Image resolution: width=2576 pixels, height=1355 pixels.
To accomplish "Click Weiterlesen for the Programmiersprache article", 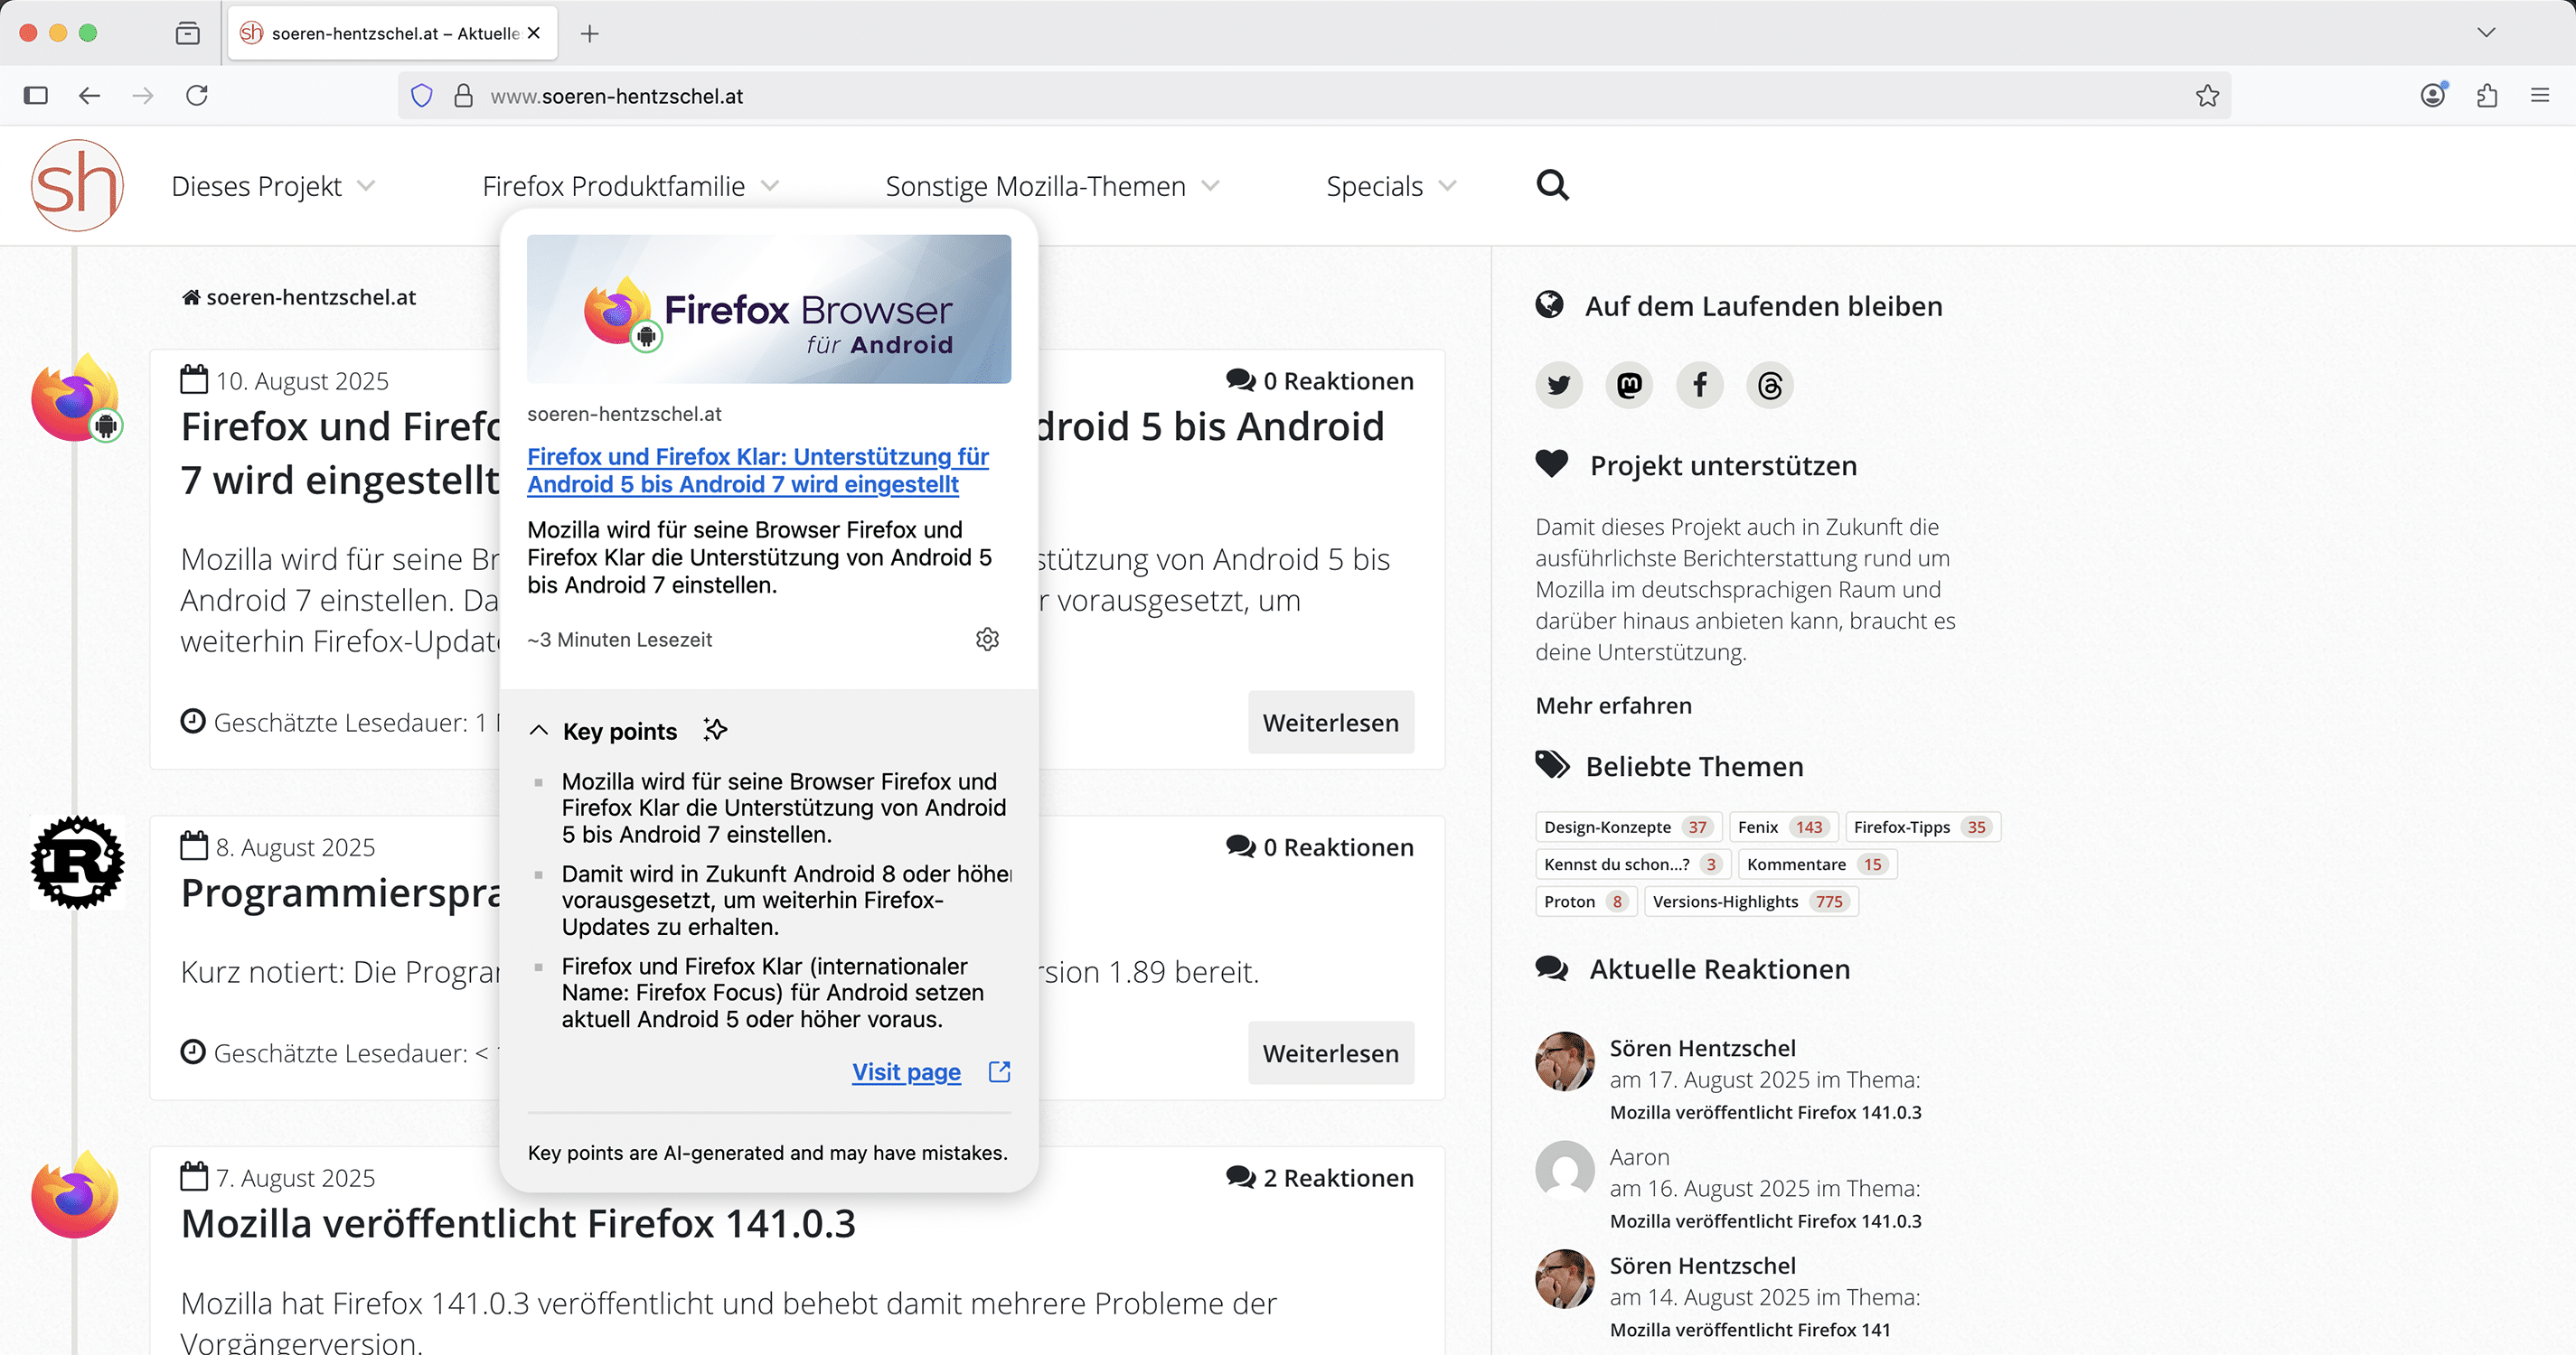I will pyautogui.click(x=1330, y=1053).
